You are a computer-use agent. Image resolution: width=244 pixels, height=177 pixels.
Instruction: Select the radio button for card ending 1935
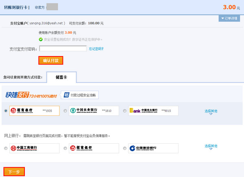pos(5,110)
